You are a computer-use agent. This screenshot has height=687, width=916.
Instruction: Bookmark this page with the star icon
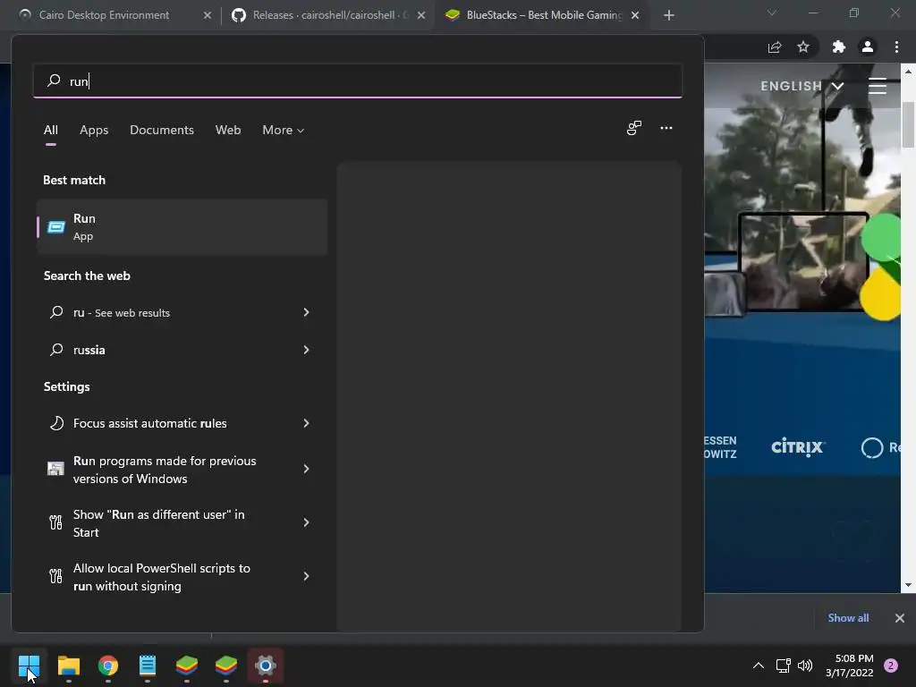[803, 47]
